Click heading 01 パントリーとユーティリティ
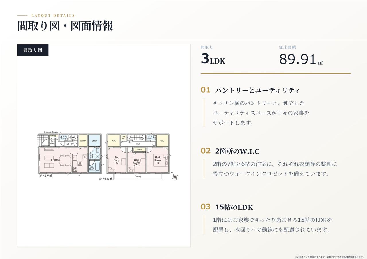The width and height of the screenshot is (367, 259). [250, 90]
